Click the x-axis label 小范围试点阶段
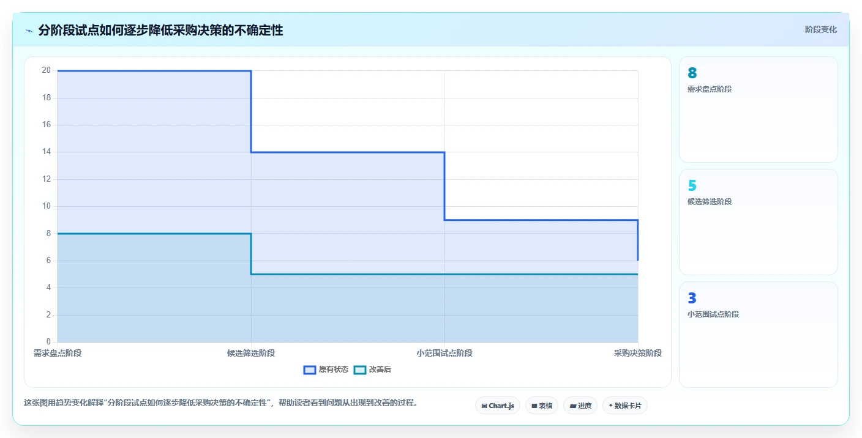The width and height of the screenshot is (862, 438). click(x=444, y=353)
